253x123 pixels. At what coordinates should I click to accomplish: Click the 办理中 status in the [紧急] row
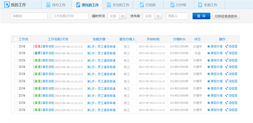[x=197, y=47]
